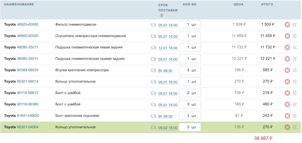302x143 pixels.
Task: Delete the 90119-06368 bolt row
Action: click(x=287, y=104)
